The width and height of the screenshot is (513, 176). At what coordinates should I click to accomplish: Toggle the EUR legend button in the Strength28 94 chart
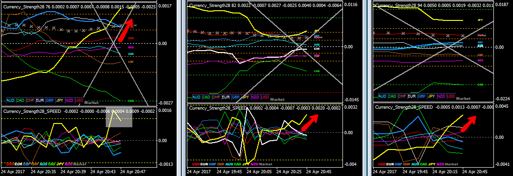tap(411, 96)
